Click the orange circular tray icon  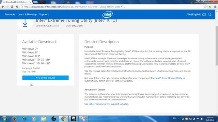[x=186, y=119]
